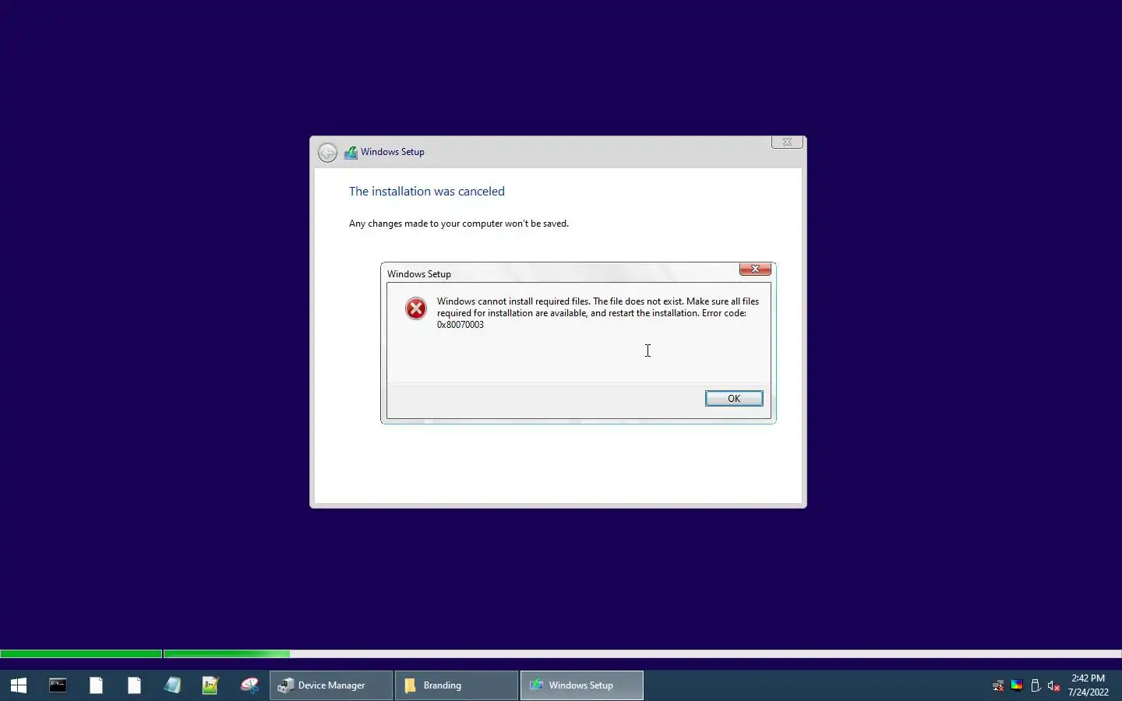Switch to Windows Setup taskbar button

[x=582, y=685]
